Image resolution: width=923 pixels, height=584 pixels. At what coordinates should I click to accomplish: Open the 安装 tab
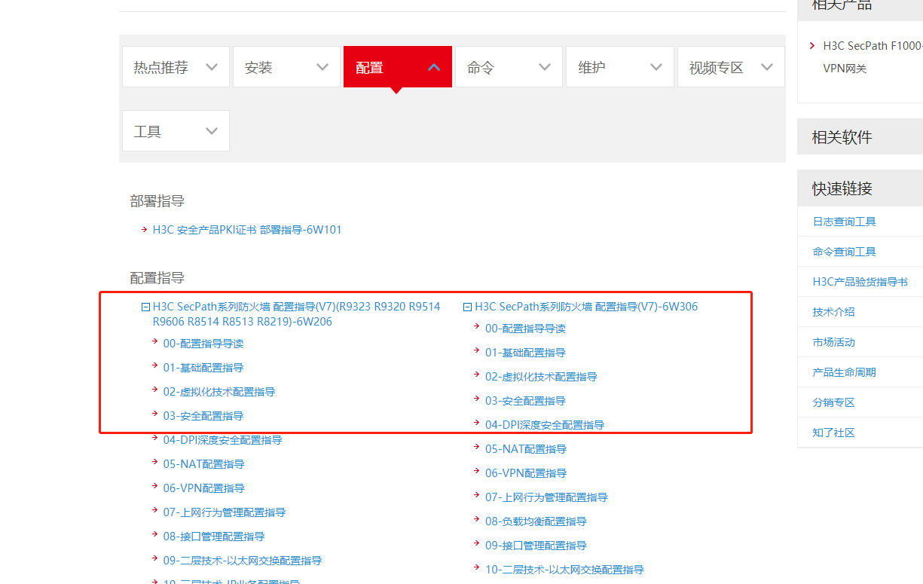[x=286, y=67]
